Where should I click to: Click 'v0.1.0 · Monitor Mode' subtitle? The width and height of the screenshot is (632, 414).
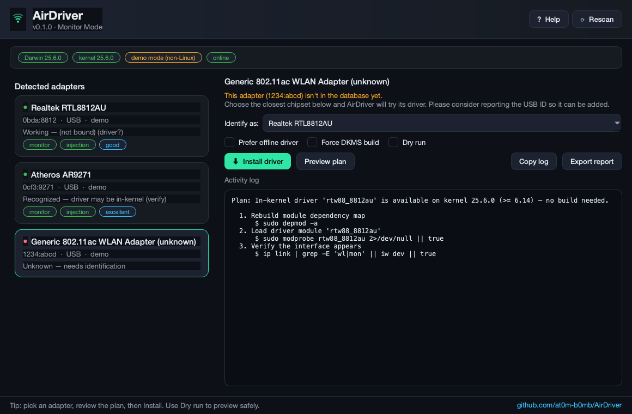tap(68, 27)
